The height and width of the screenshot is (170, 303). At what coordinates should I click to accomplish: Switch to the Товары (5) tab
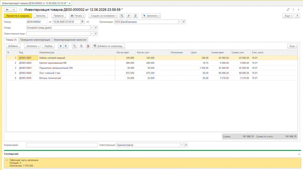pyautogui.click(x=11, y=40)
